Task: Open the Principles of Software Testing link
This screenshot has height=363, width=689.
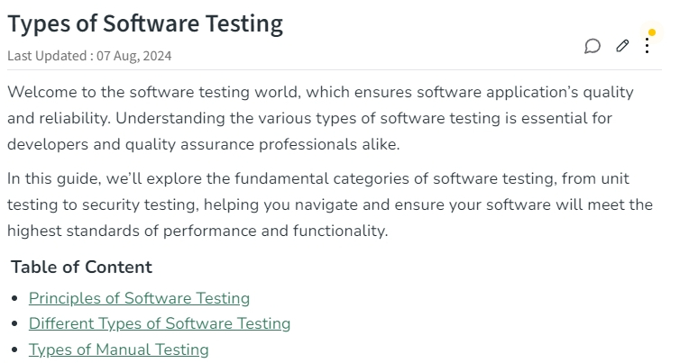Action: coord(139,298)
